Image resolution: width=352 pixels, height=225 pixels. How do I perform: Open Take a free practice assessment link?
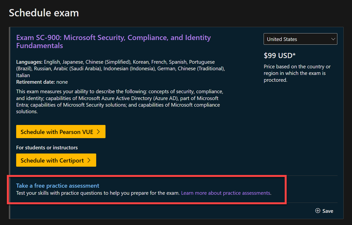[57, 186]
